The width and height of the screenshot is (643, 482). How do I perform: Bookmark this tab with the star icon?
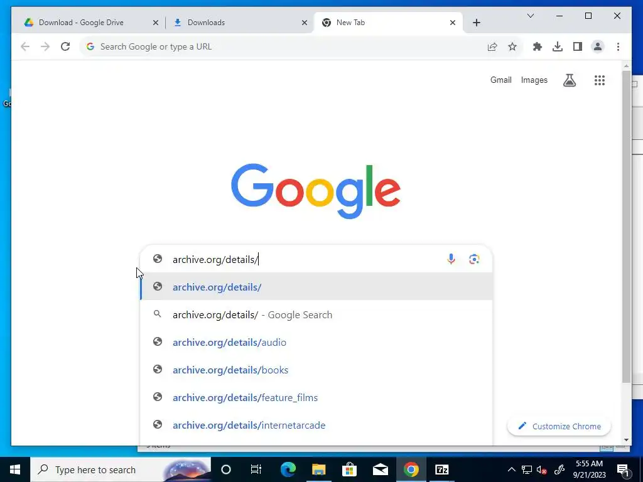(x=512, y=46)
